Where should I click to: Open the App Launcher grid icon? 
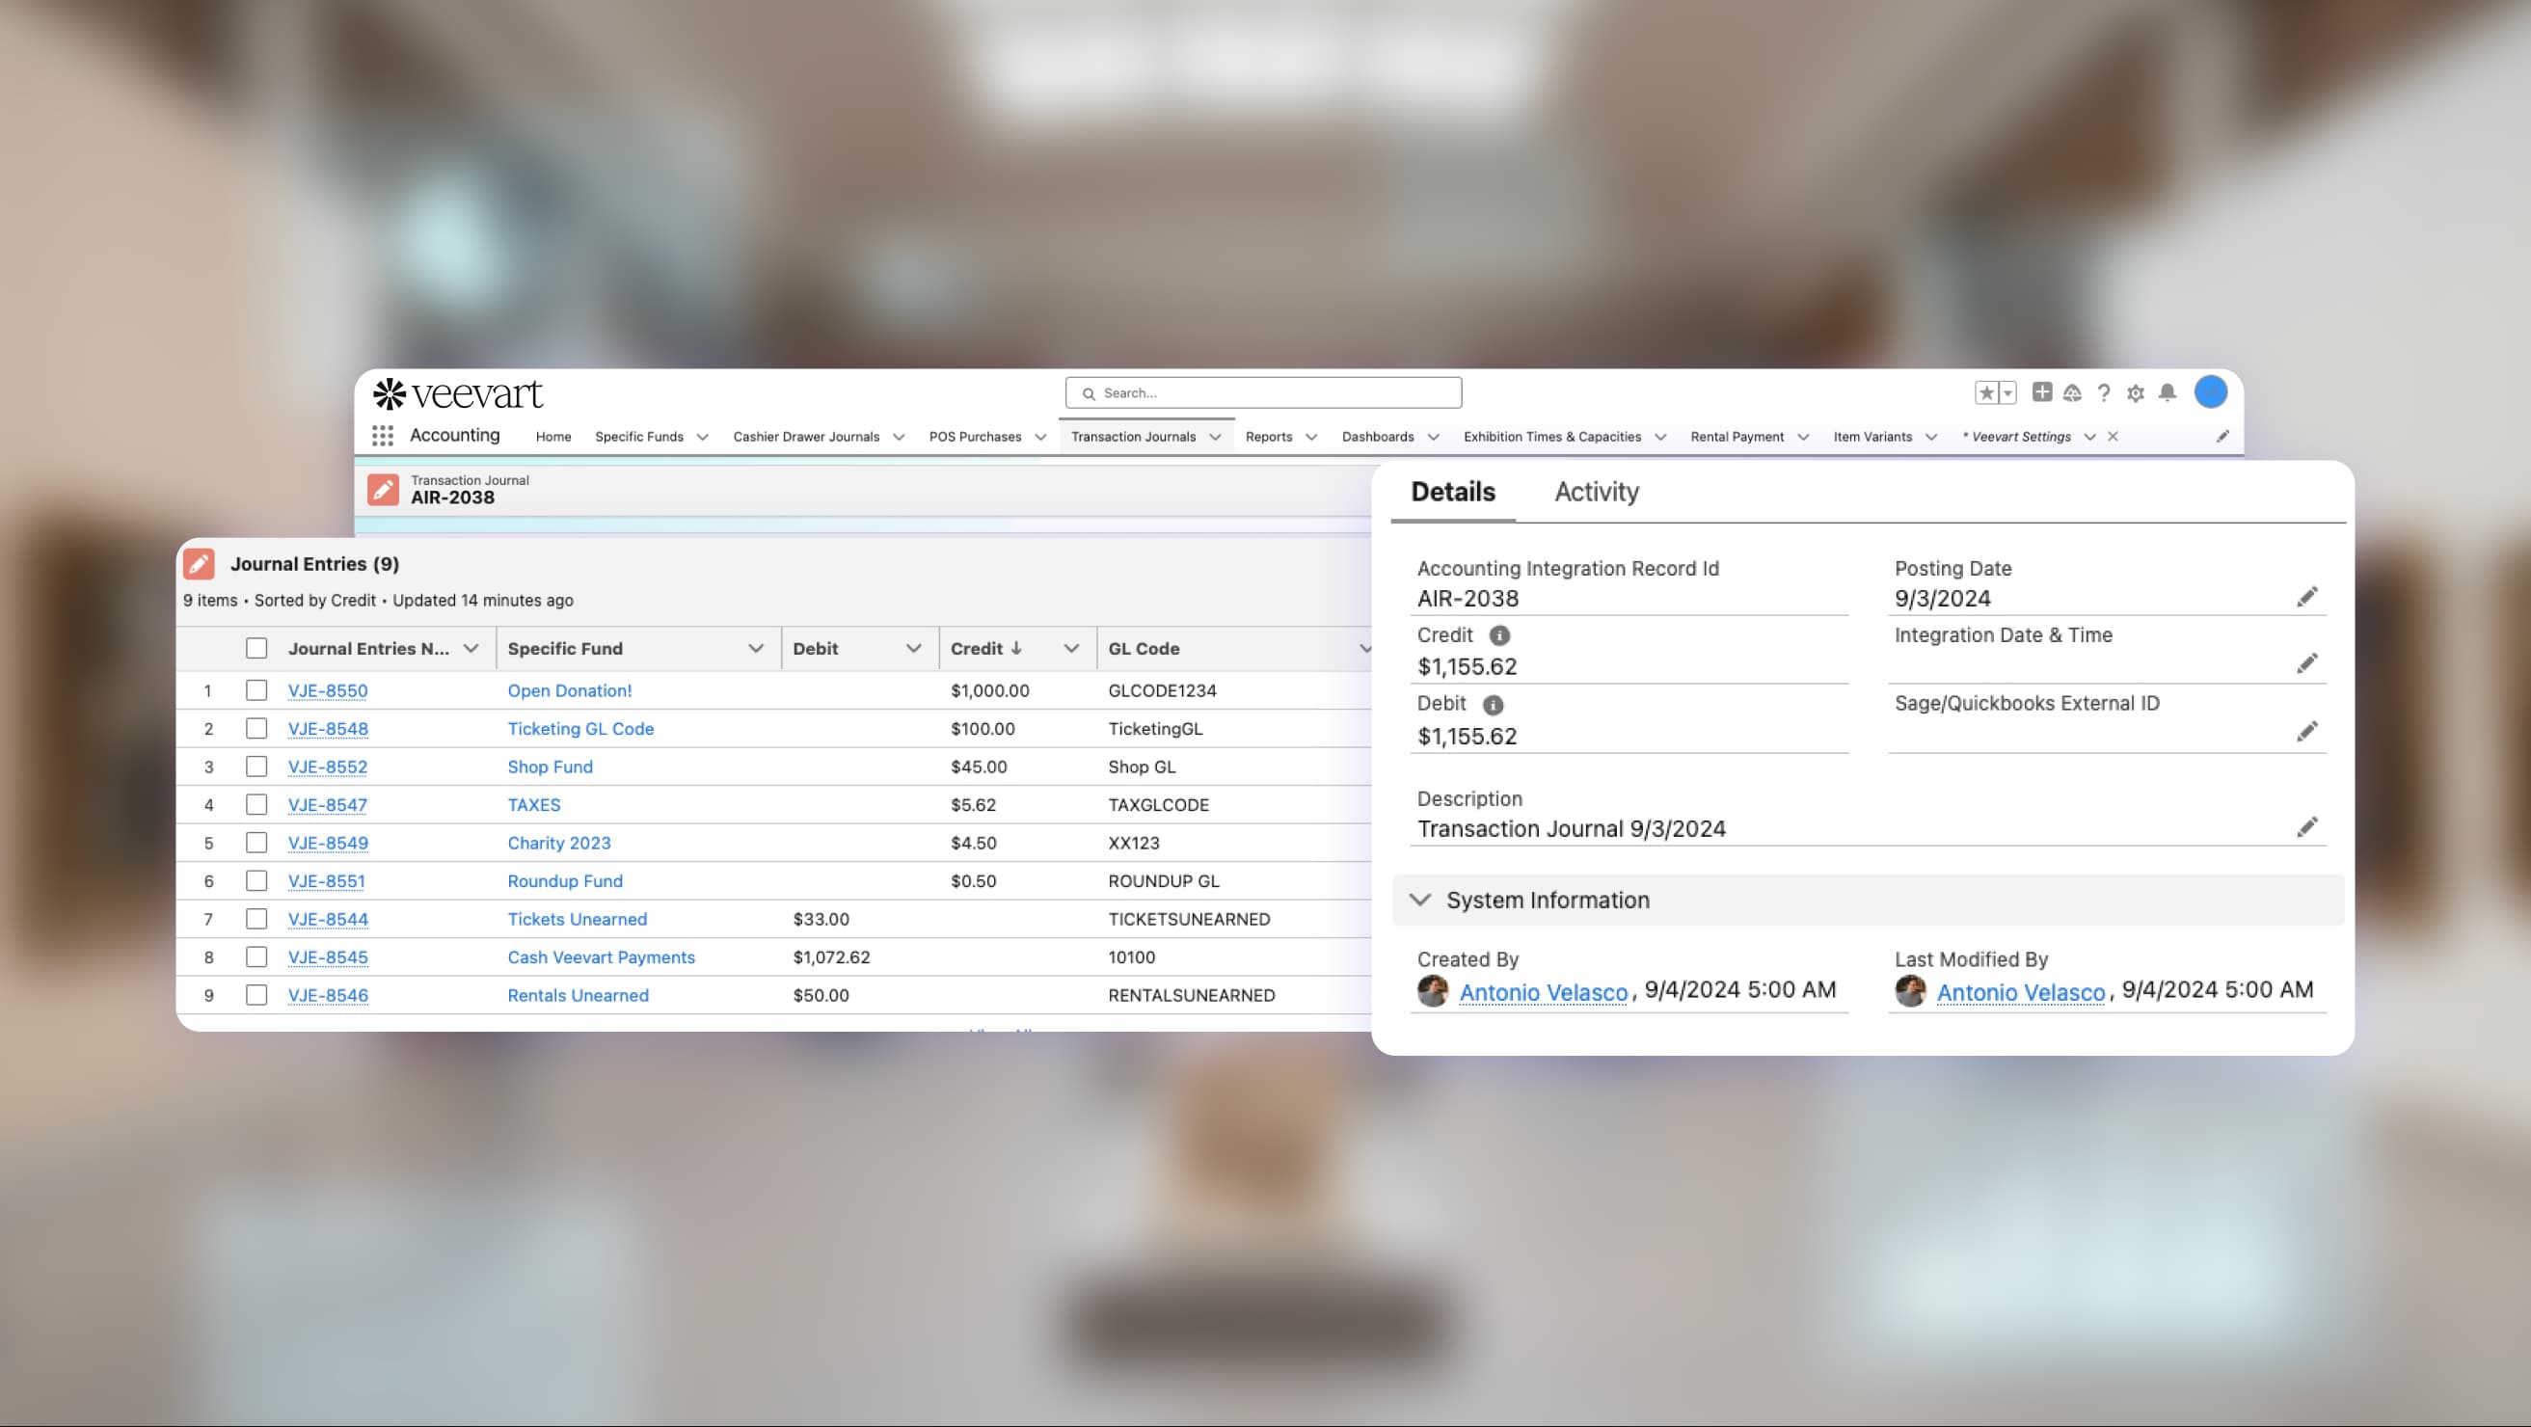[382, 436]
